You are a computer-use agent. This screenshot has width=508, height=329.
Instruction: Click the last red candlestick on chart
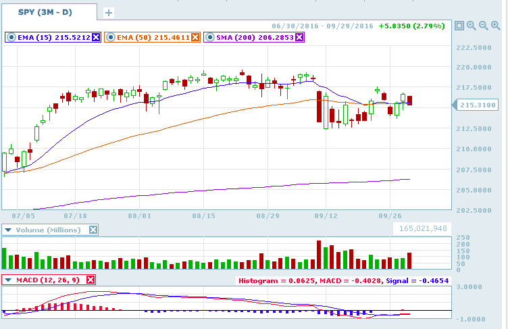pyautogui.click(x=409, y=100)
